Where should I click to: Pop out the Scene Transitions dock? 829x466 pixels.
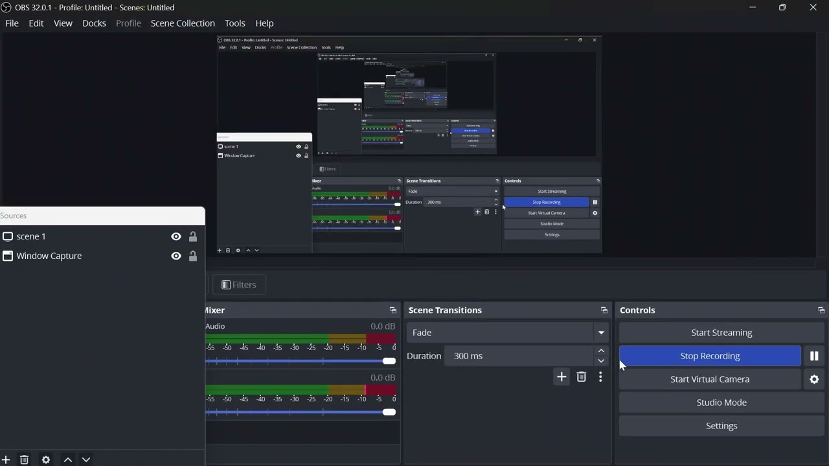[604, 311]
